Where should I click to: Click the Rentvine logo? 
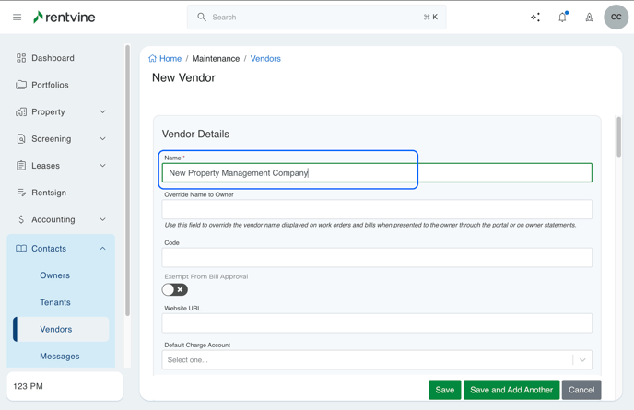65,17
